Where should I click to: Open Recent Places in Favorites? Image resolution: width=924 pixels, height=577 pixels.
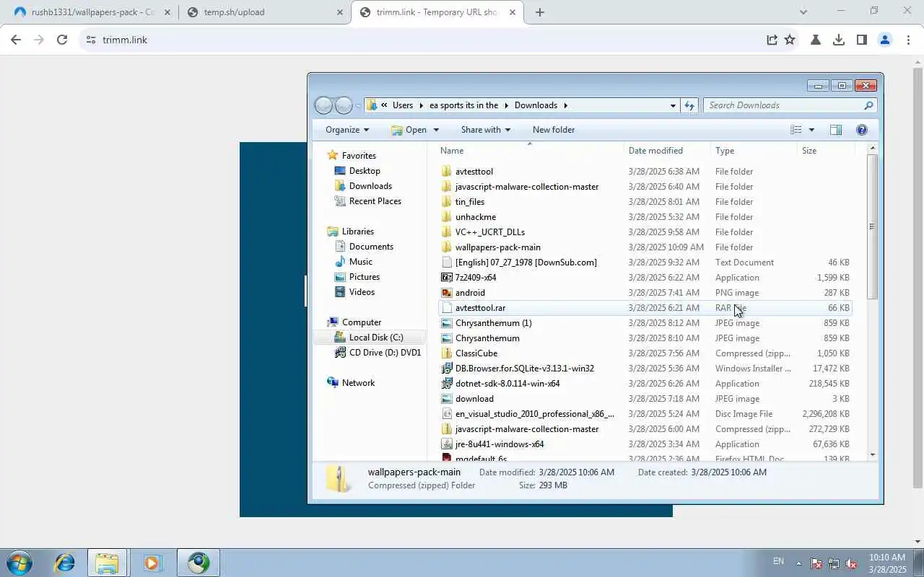tap(375, 201)
